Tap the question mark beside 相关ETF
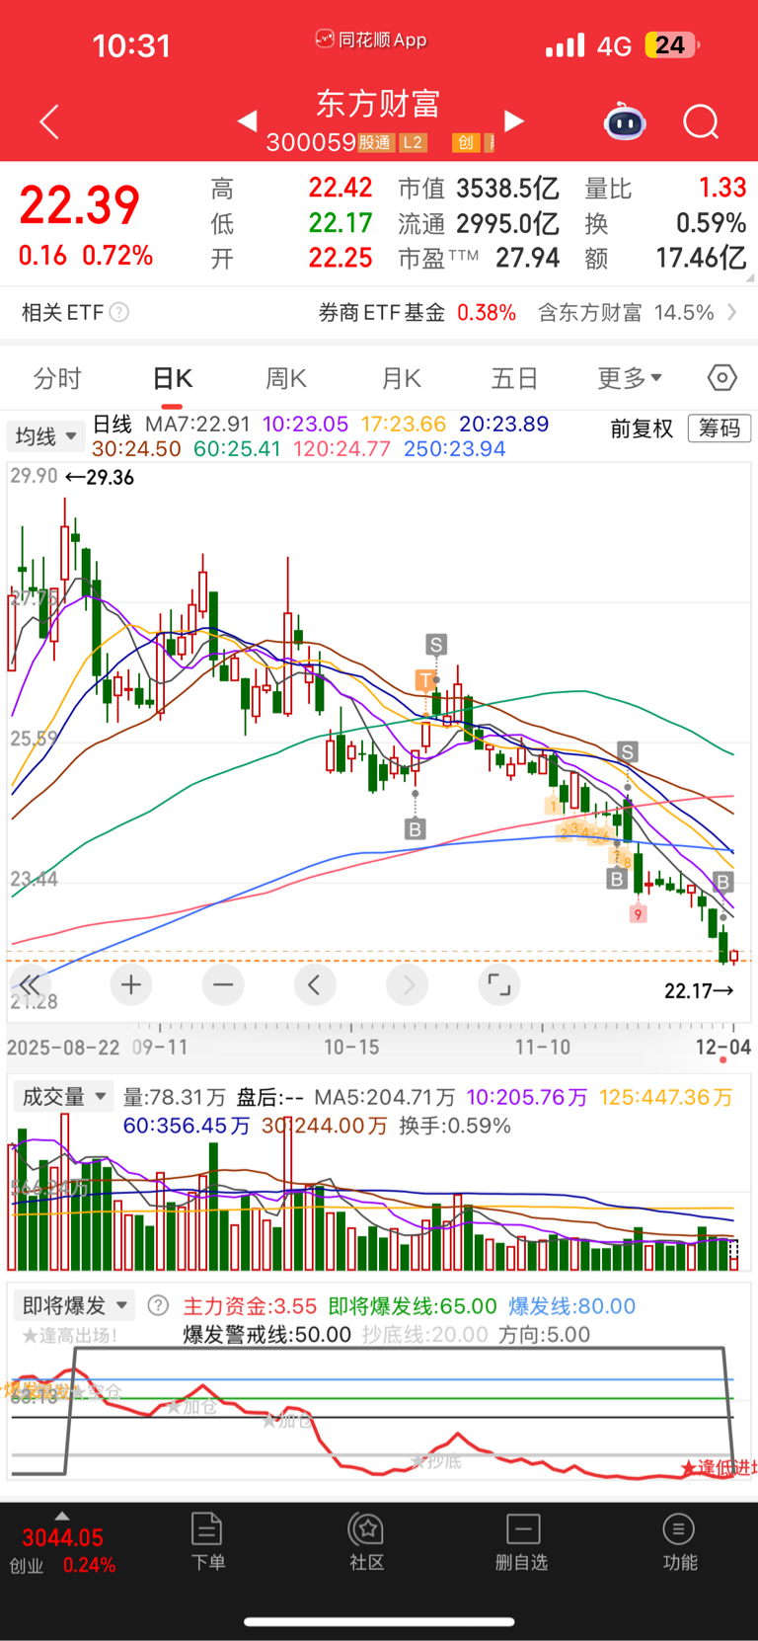758x1641 pixels. coord(118,312)
